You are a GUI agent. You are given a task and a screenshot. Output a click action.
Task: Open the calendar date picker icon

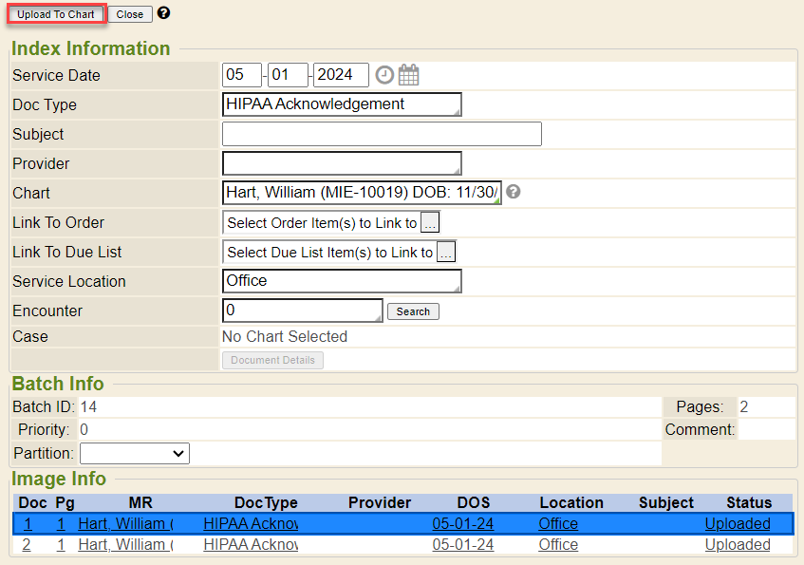tap(408, 75)
